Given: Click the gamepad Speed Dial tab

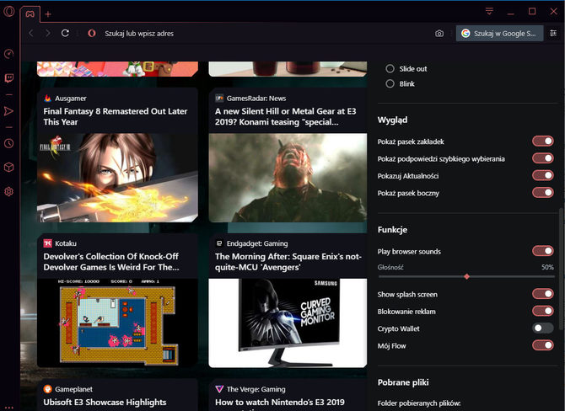Looking at the screenshot, I should (x=30, y=14).
